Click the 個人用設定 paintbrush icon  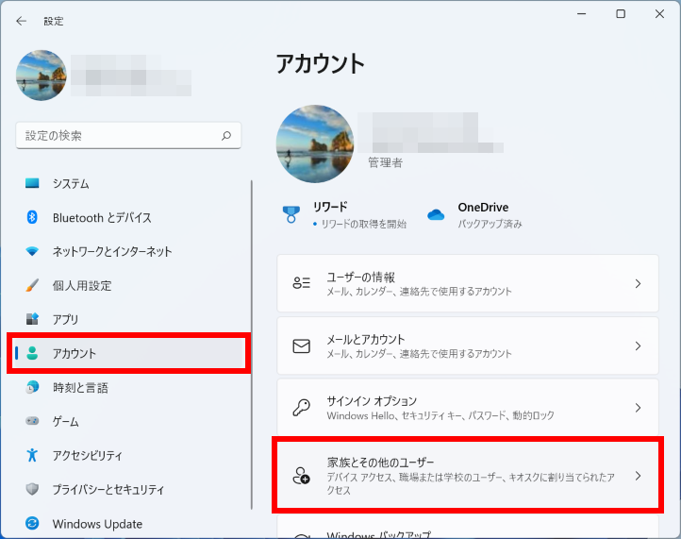33,285
